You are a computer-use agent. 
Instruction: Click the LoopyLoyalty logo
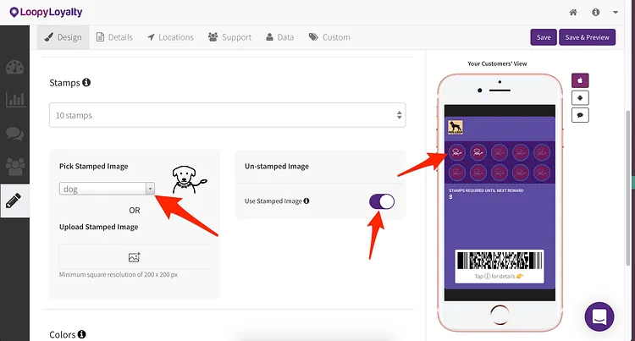pyautogui.click(x=46, y=12)
